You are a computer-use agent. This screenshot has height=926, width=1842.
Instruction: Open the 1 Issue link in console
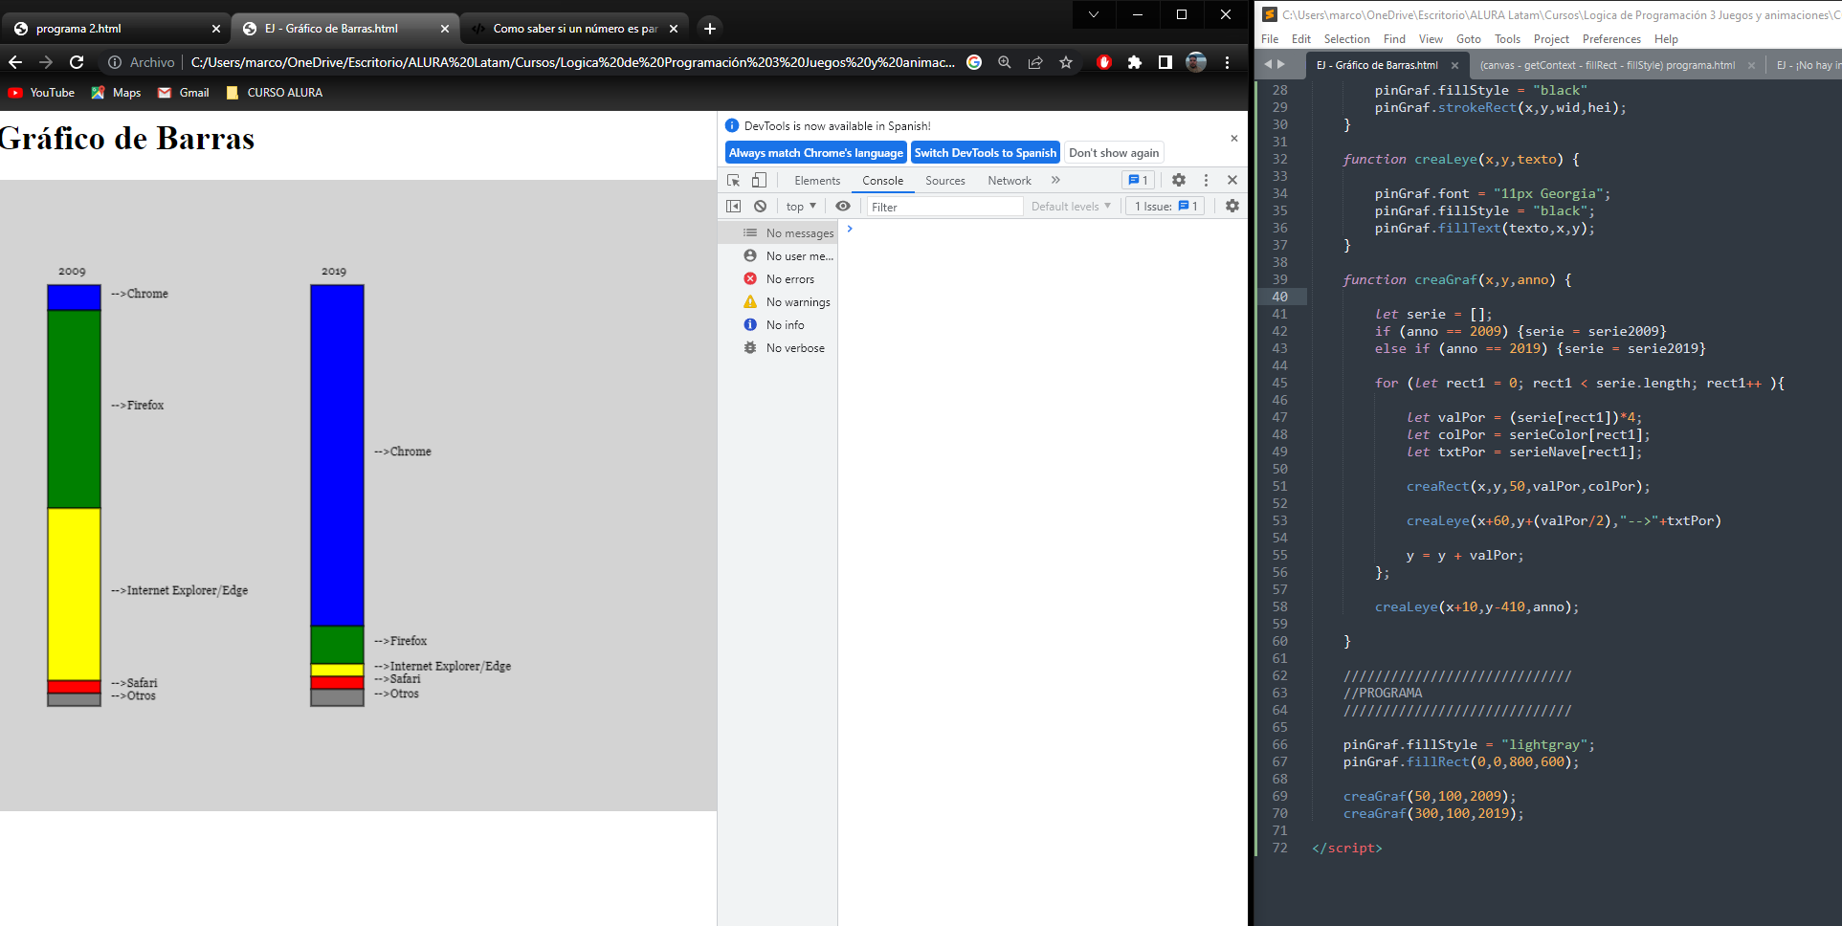pos(1165,207)
